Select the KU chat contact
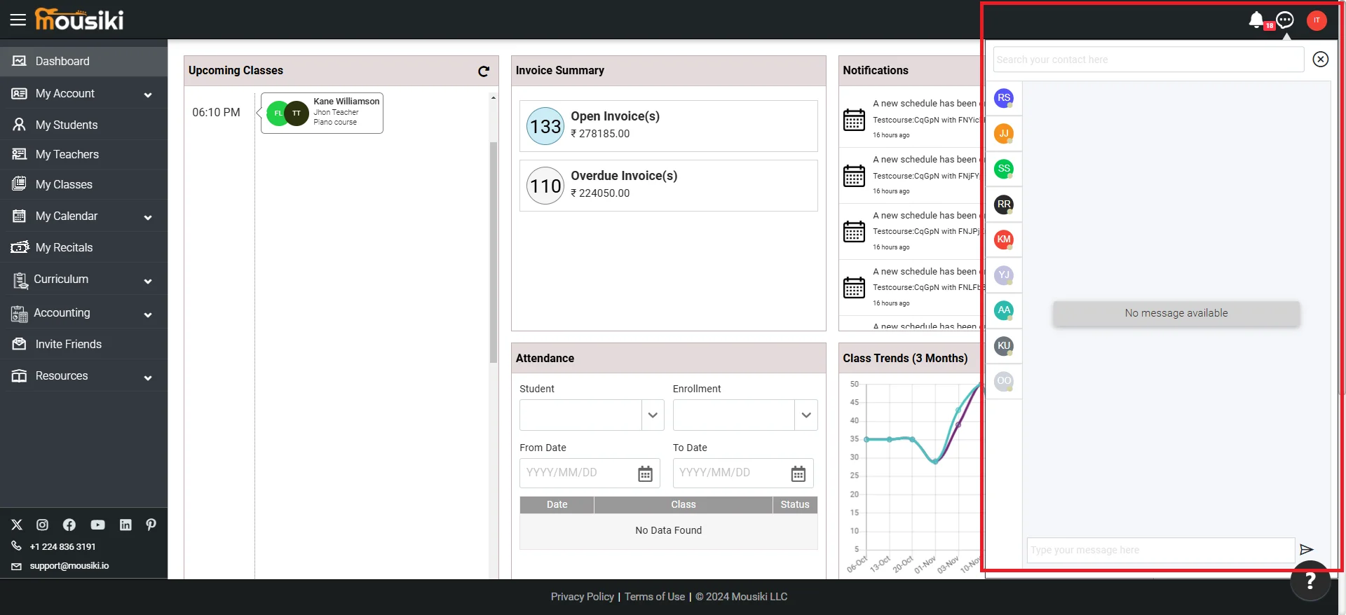 [x=1004, y=346]
